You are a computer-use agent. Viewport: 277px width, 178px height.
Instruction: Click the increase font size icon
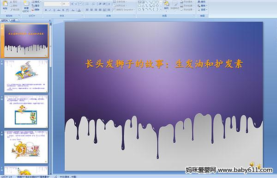pyautogui.click(x=72, y=4)
